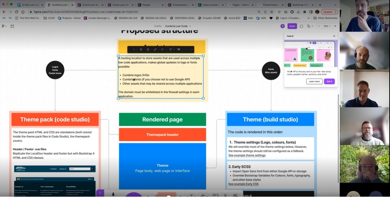Image resolution: width=390 pixels, height=197 pixels.
Task: Open The Flint Wall Co bookmark
Action: point(28,18)
